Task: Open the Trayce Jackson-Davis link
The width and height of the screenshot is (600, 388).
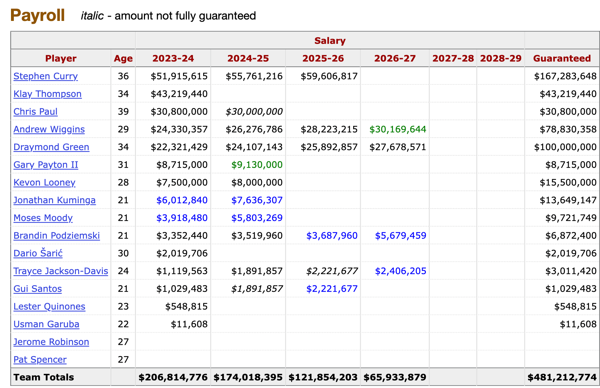Action: (x=61, y=271)
